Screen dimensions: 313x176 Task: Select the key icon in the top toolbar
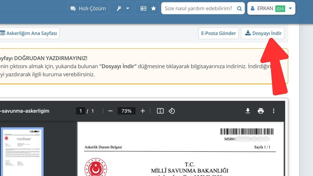pos(119,8)
